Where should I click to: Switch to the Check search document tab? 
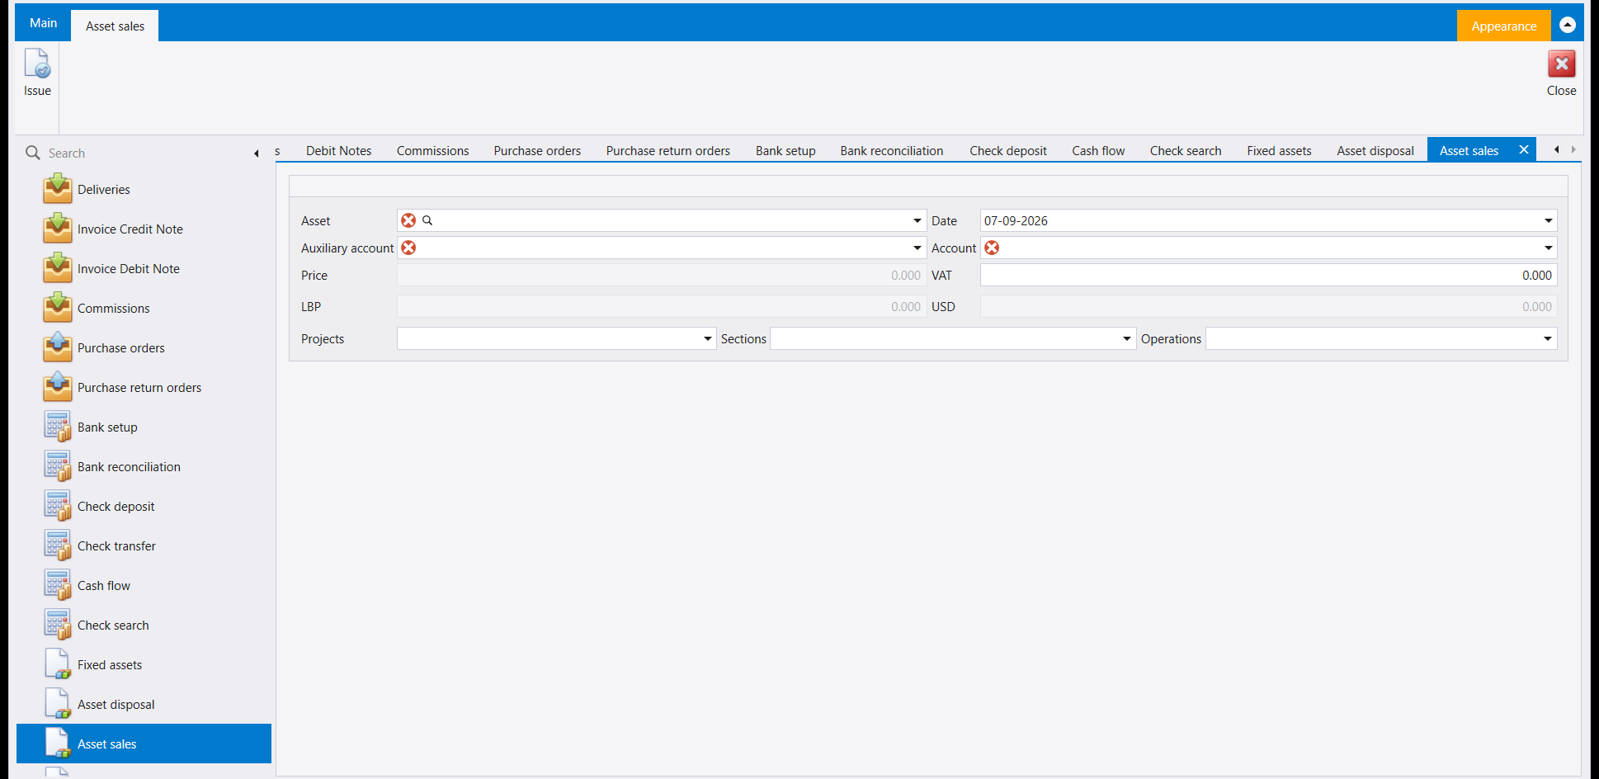click(x=1185, y=150)
